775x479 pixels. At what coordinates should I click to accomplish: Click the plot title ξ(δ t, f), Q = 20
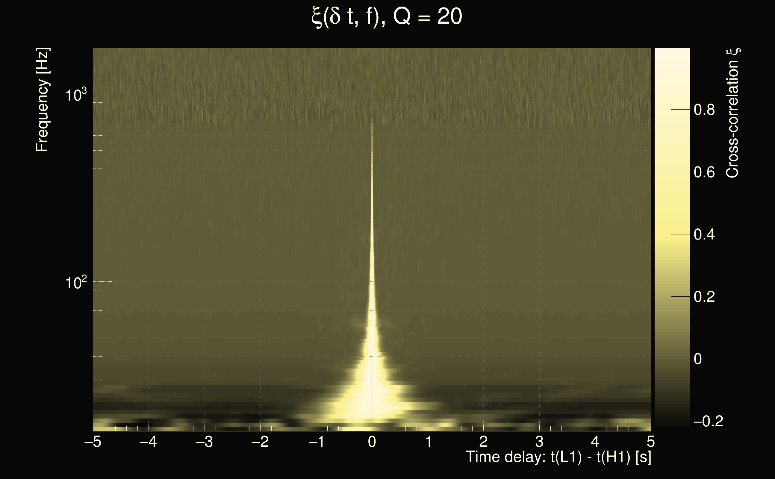387,16
